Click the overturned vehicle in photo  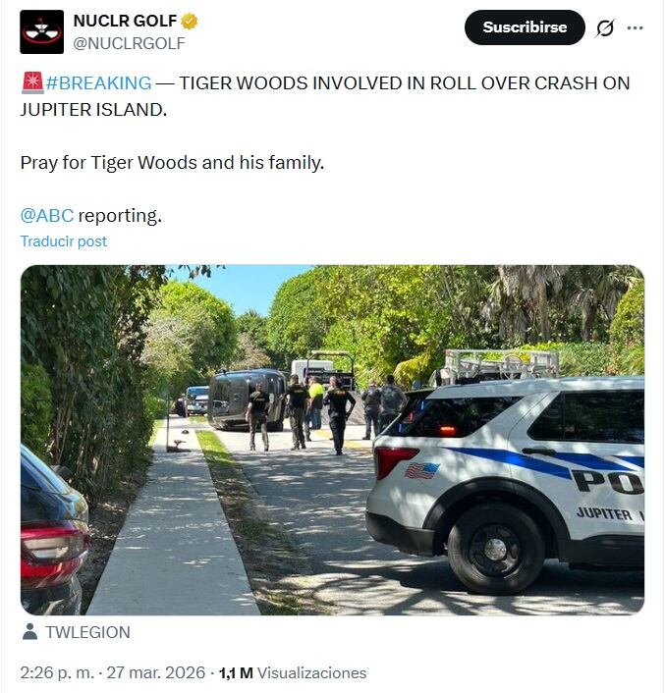point(248,400)
